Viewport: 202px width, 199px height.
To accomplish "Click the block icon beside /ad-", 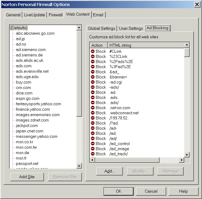I will (x=93, y=128).
